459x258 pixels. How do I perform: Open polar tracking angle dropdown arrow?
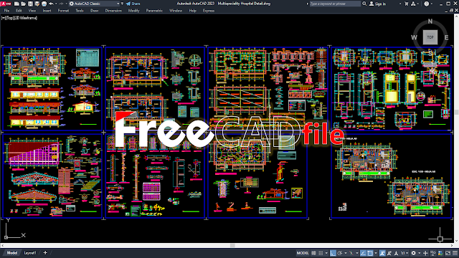tap(346, 253)
